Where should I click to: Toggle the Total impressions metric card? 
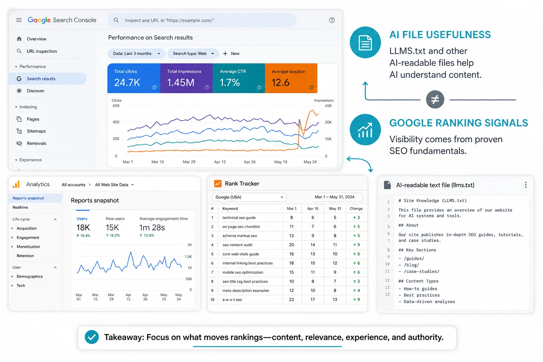(187, 78)
